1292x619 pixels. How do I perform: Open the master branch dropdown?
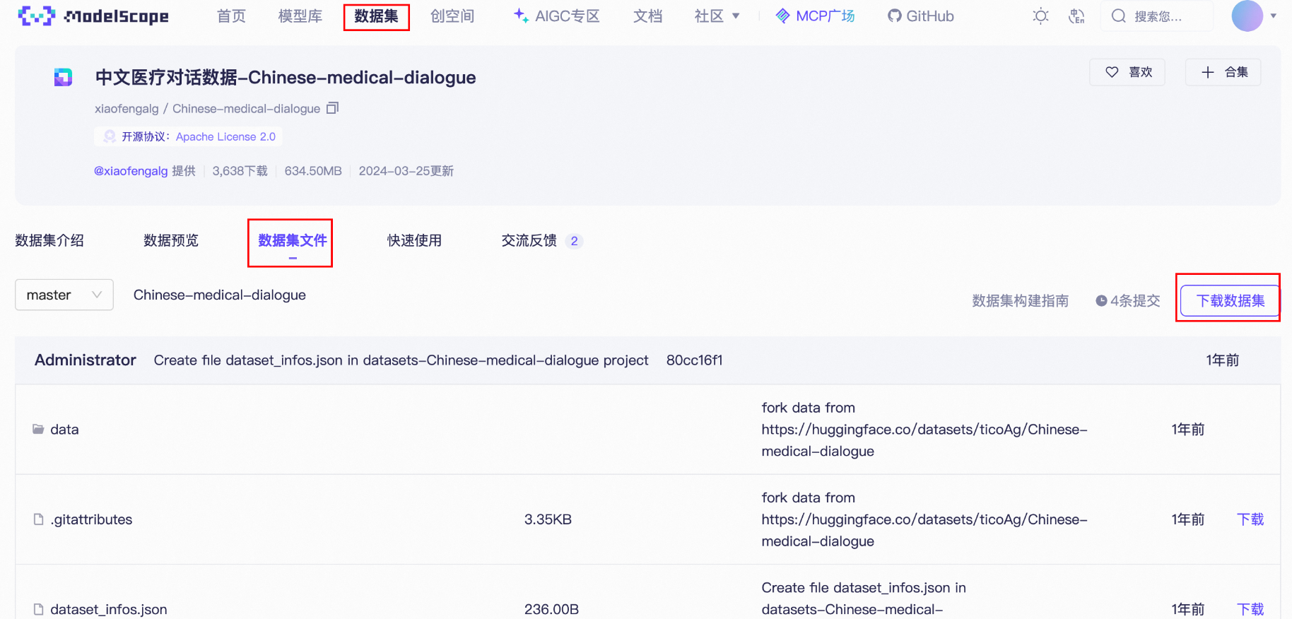tap(64, 295)
